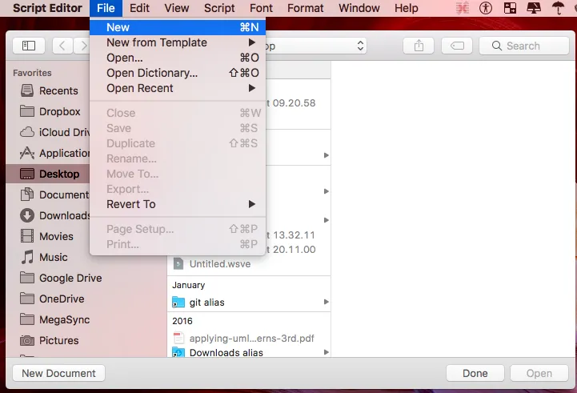Select the file ending 13.32.11
The width and height of the screenshot is (577, 393).
[x=291, y=235]
